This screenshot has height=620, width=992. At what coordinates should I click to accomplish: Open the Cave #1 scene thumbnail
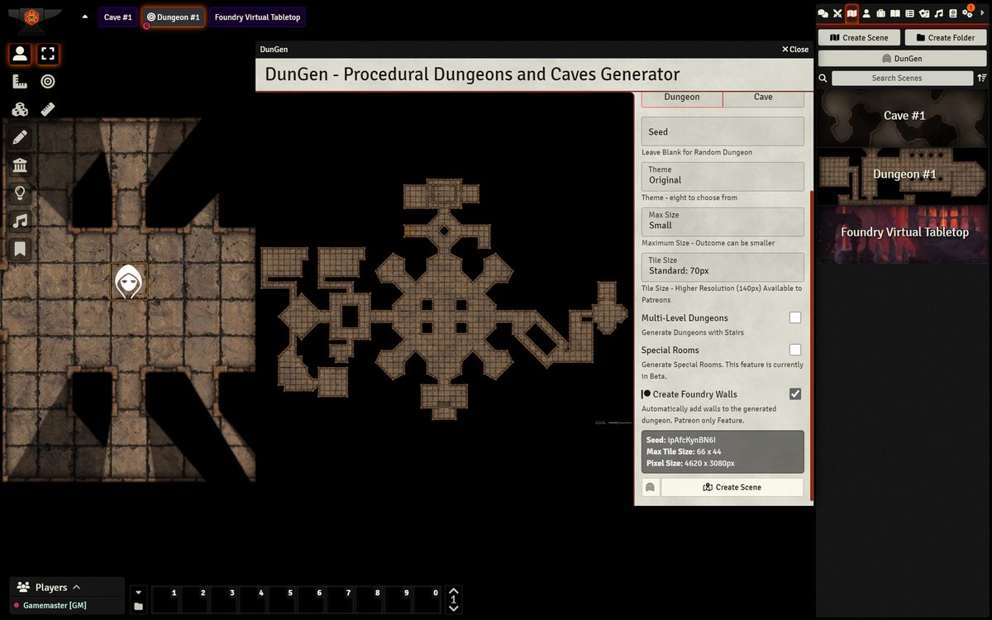(x=904, y=117)
